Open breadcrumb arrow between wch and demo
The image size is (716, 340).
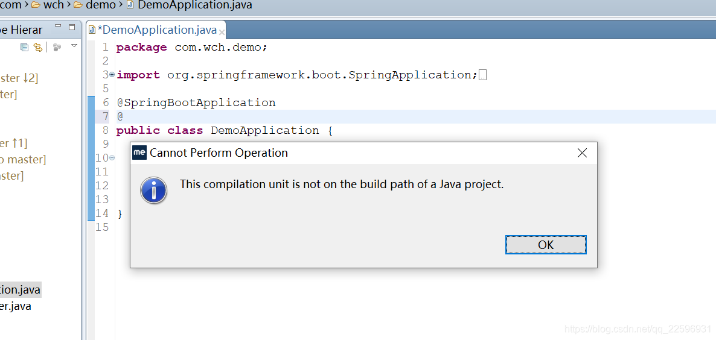click(68, 5)
